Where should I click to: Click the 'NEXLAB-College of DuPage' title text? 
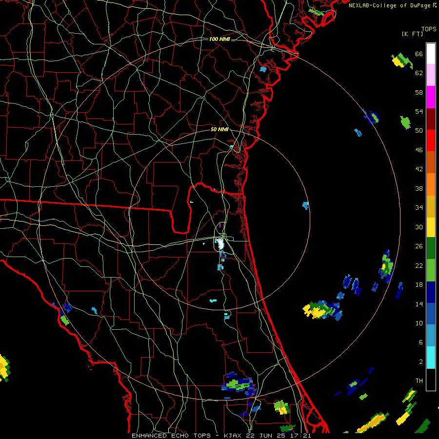click(x=389, y=5)
